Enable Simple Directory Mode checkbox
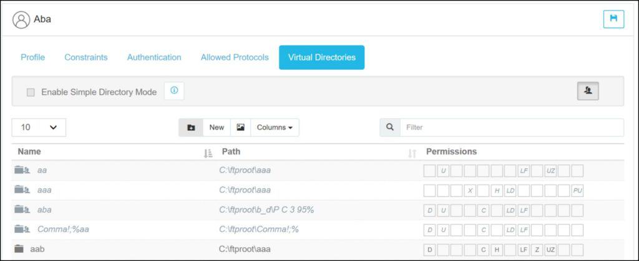 (x=31, y=92)
